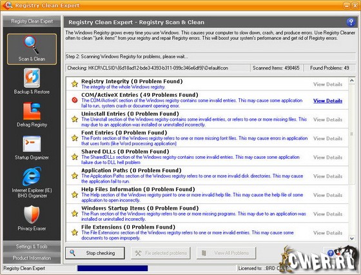The image size is (361, 275).
Task: Click the Fix selected problems button
Action: [161, 253]
